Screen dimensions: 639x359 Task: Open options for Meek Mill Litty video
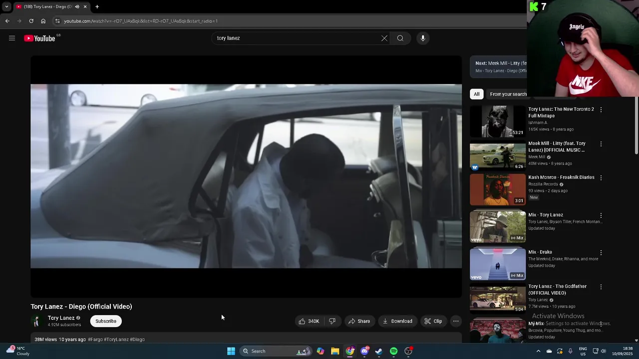click(x=601, y=144)
